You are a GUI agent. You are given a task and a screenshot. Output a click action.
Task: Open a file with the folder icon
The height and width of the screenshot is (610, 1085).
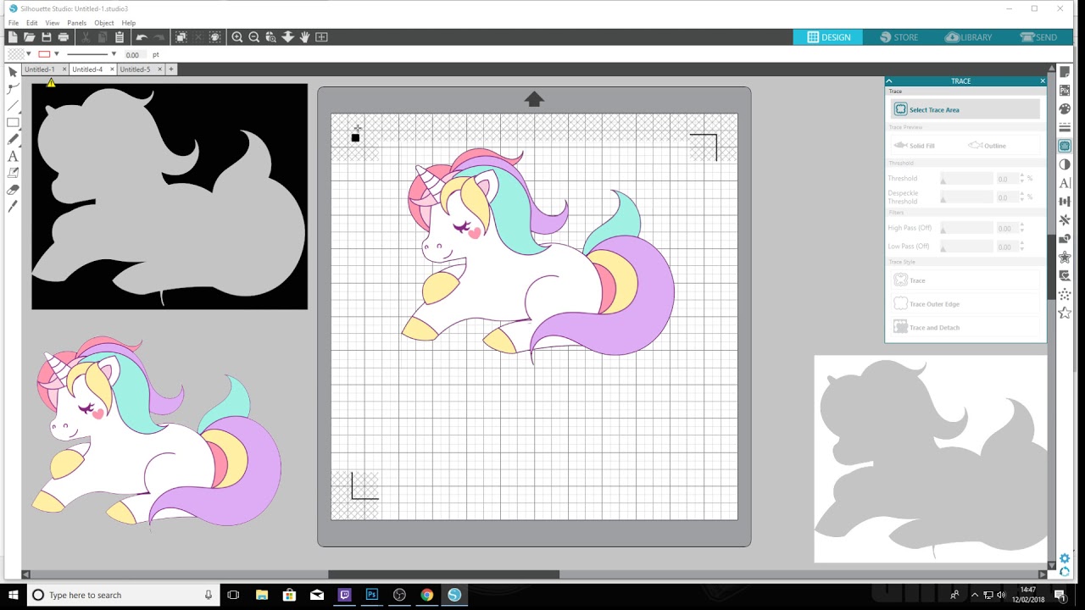pos(29,37)
